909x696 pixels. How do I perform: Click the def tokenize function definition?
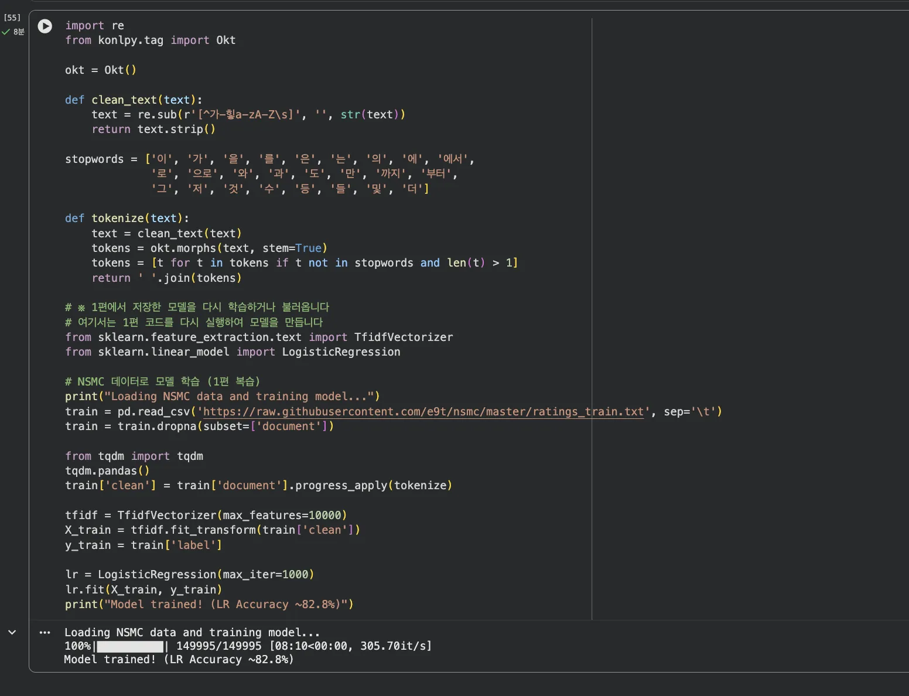[x=127, y=219]
